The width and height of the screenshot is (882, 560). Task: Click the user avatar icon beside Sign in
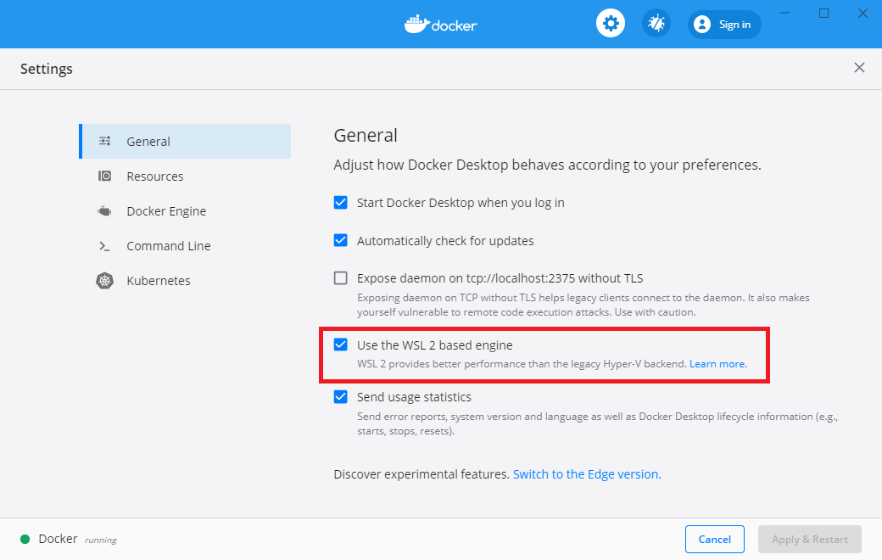click(x=702, y=25)
